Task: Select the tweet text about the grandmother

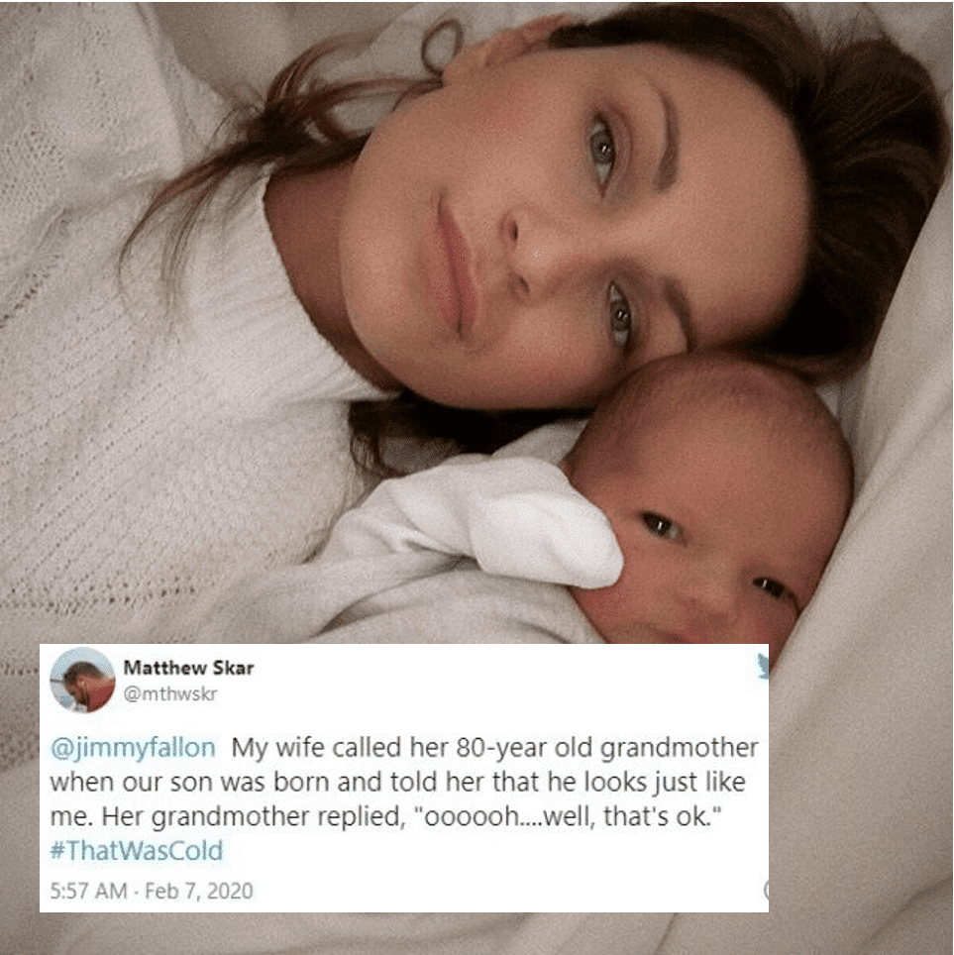Action: [403, 798]
